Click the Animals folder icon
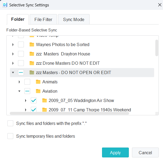This screenshot has width=163, height=163. [x=38, y=82]
